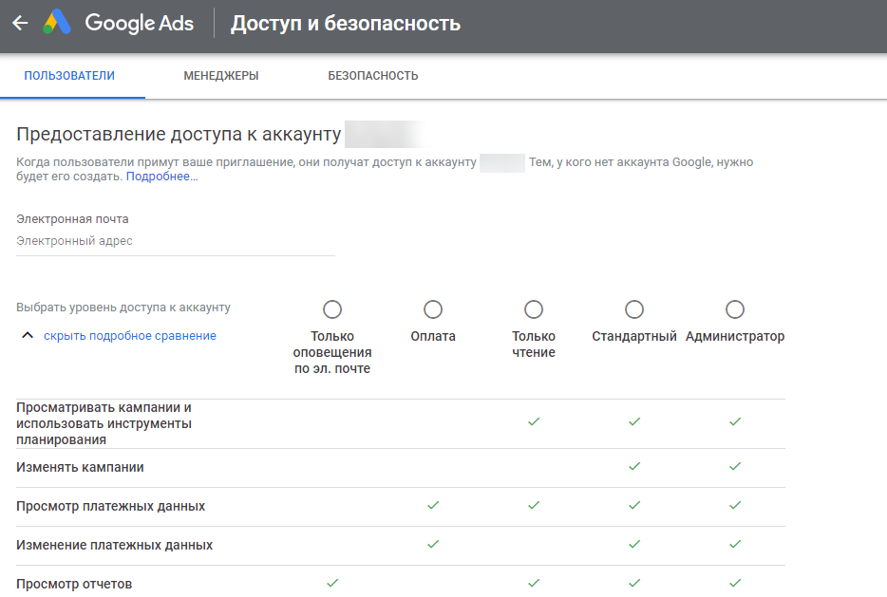Select the Только чтение radio button

coord(533,308)
